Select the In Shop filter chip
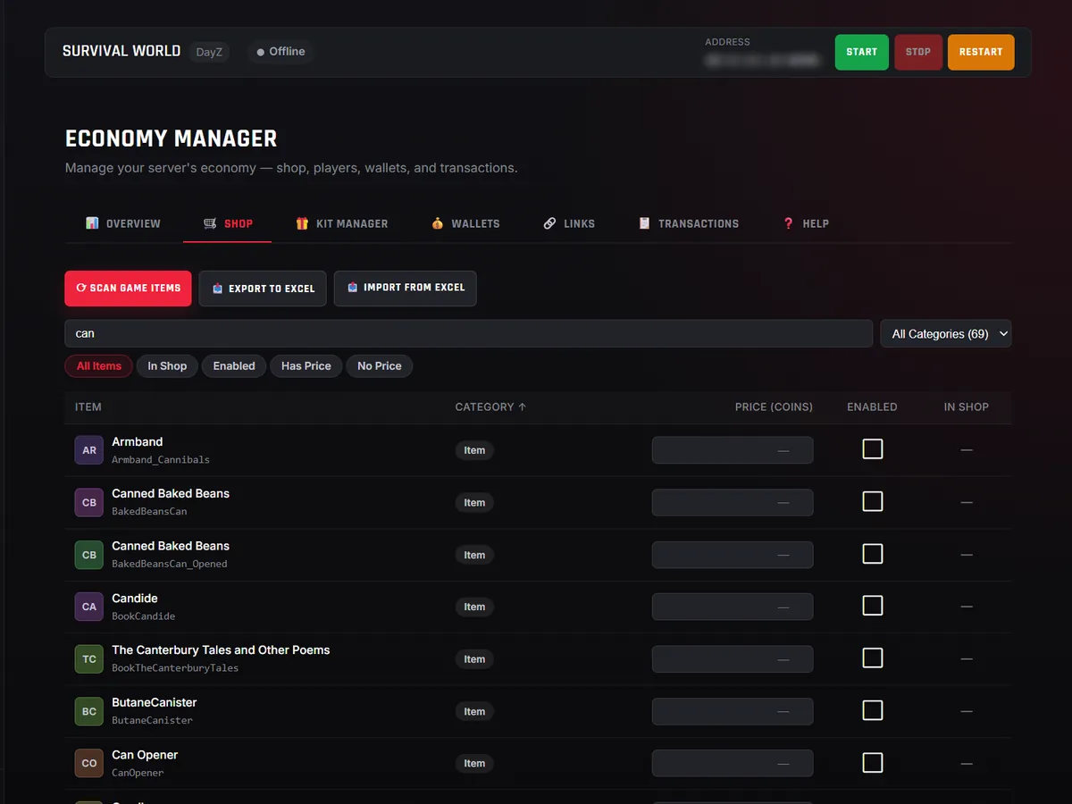Image resolution: width=1072 pixels, height=804 pixels. pos(167,366)
